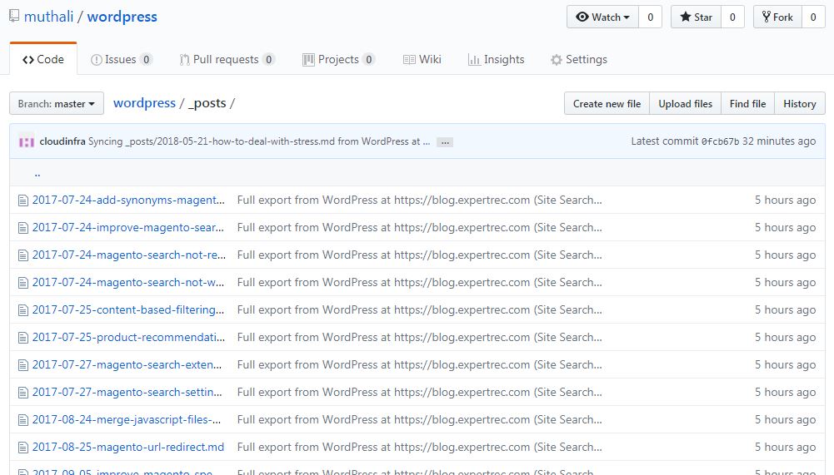
Task: Click file icon of 2017-07-27-magento-search-settin row
Action: 22,393
